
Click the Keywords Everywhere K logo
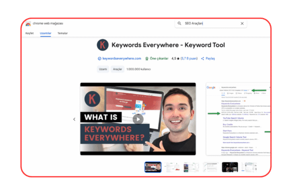click(x=103, y=45)
